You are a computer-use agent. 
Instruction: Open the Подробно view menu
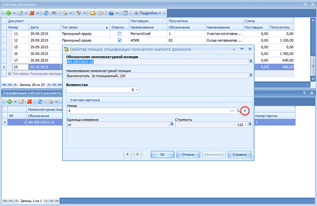pos(147,13)
